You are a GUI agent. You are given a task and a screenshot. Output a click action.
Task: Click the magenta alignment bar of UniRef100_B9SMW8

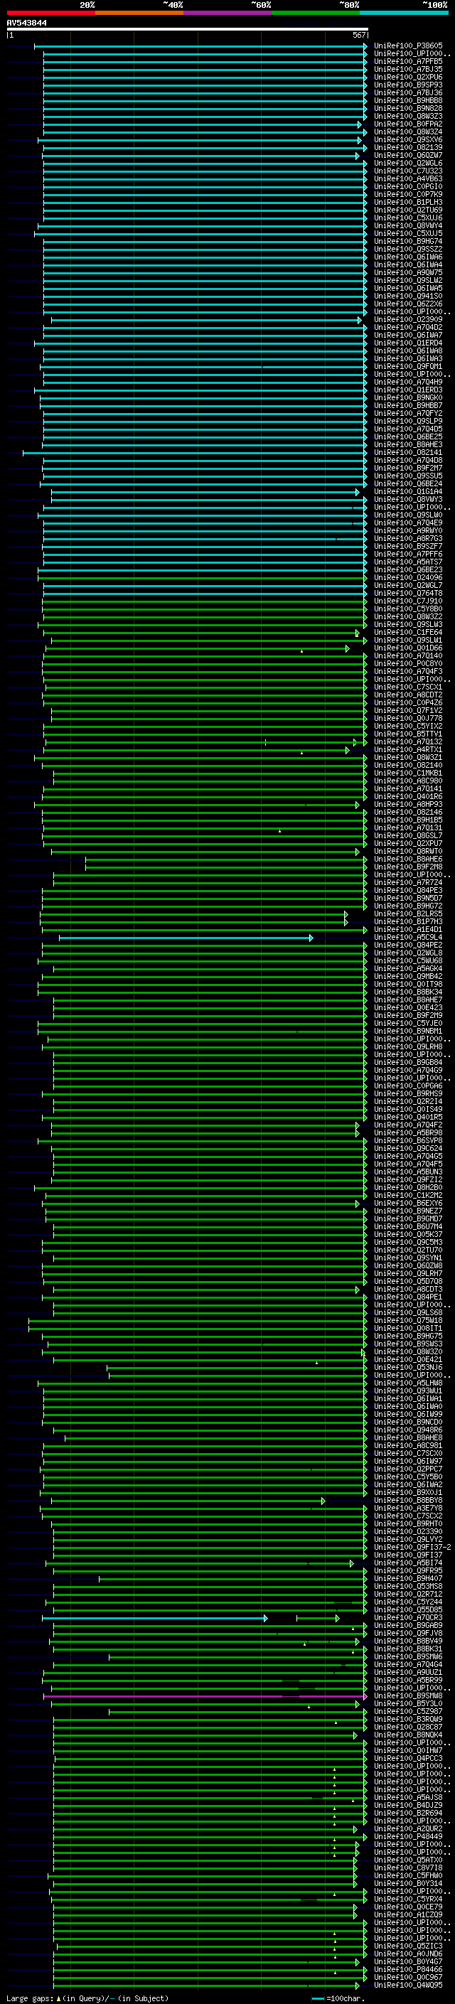click(x=205, y=1696)
